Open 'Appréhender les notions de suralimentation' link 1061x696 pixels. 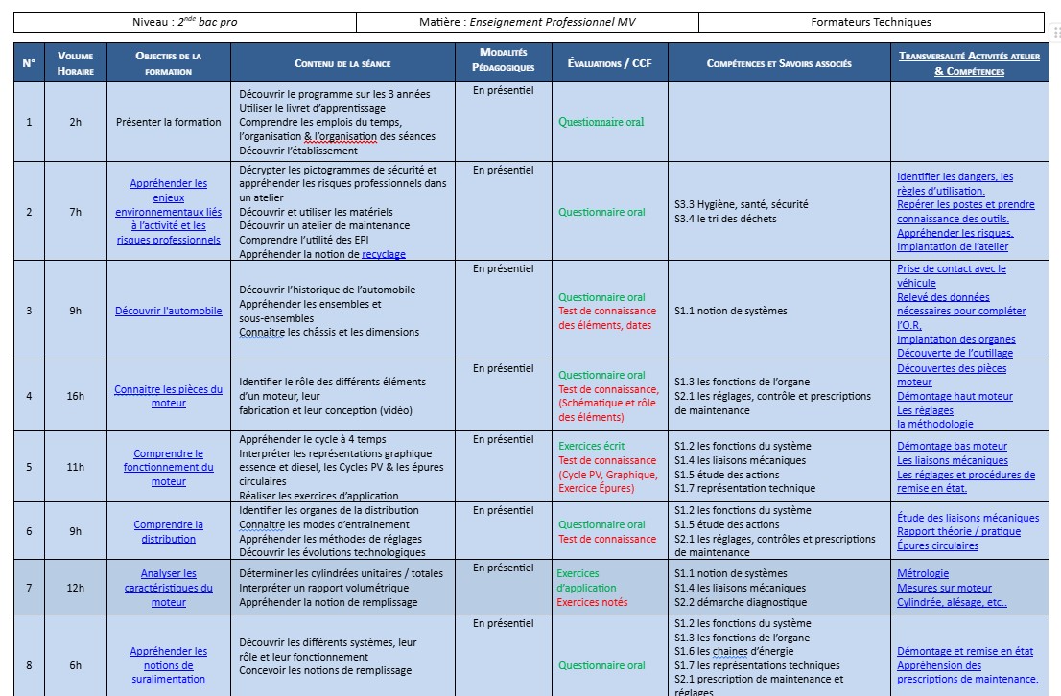(x=168, y=665)
